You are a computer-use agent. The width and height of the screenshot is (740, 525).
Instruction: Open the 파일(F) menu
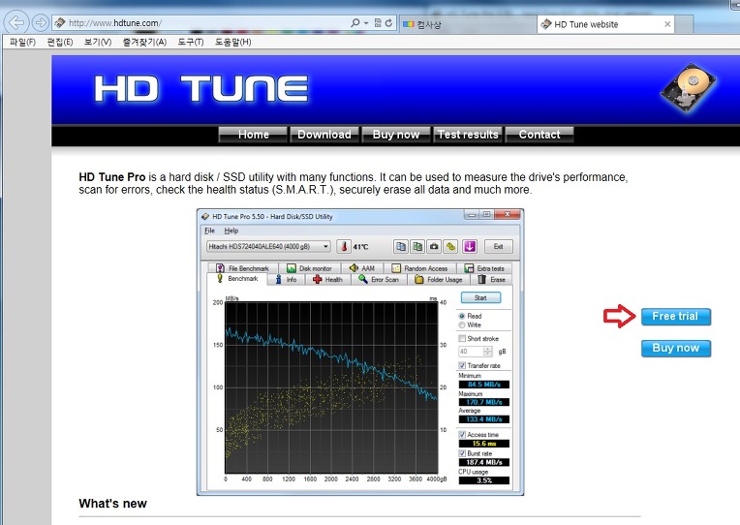22,42
